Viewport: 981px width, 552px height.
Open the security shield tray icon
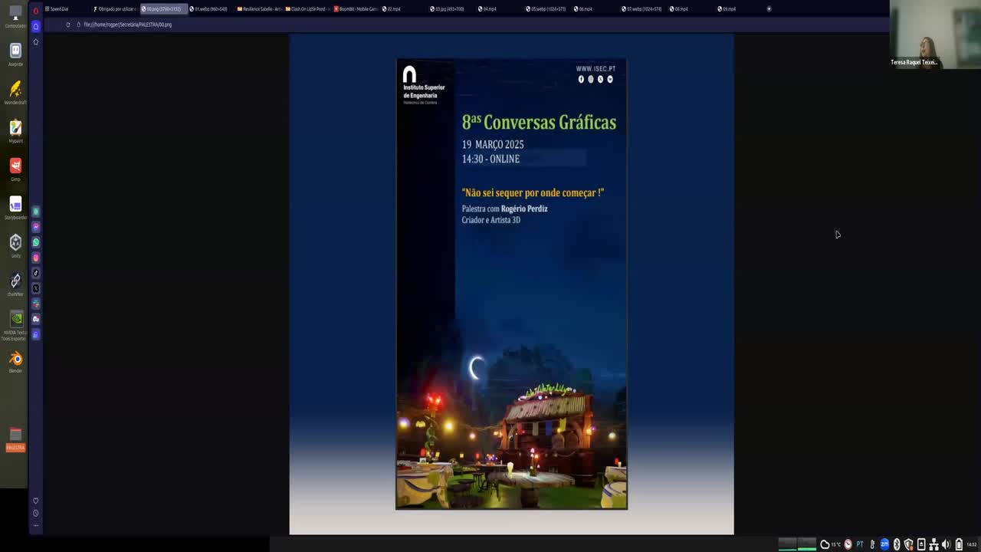(909, 544)
